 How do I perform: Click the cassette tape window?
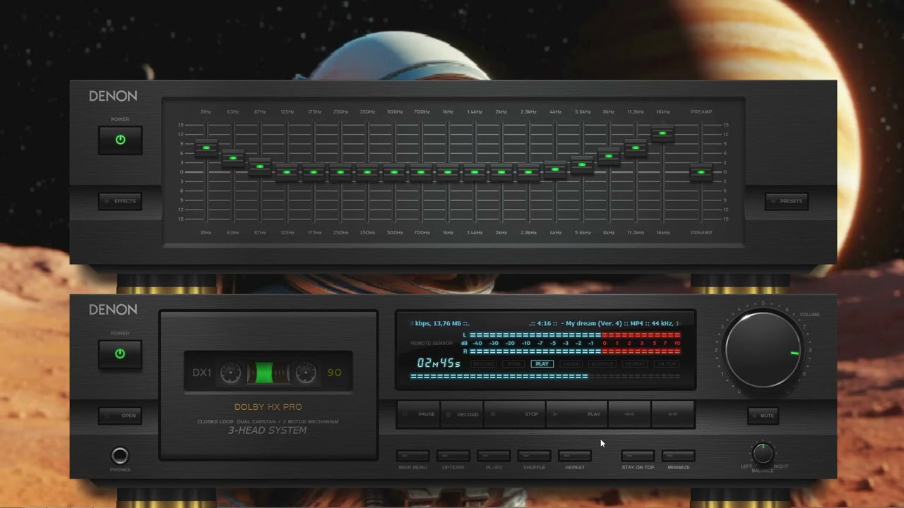pyautogui.click(x=268, y=372)
